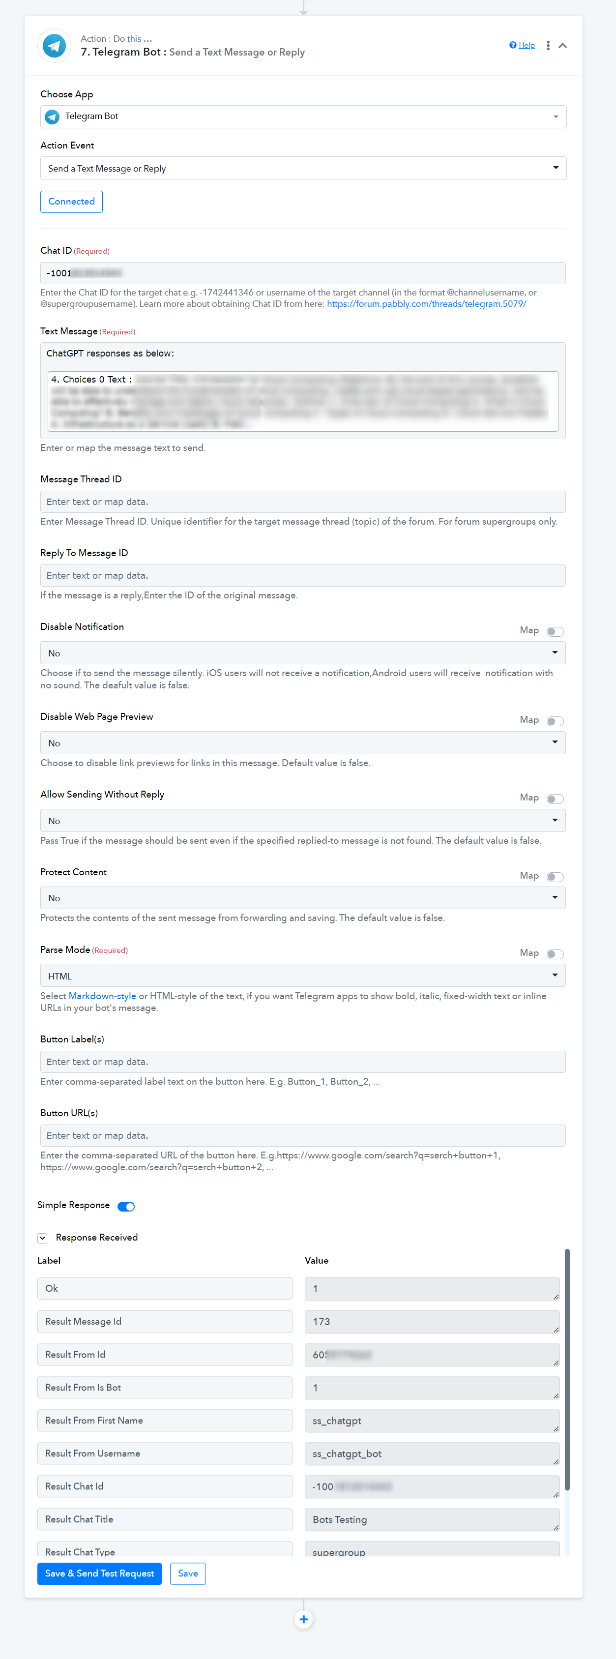Viewport: 616px width, 1659px height.
Task: Open the forum.pabbly.com Telegram thread link
Action: [x=427, y=304]
